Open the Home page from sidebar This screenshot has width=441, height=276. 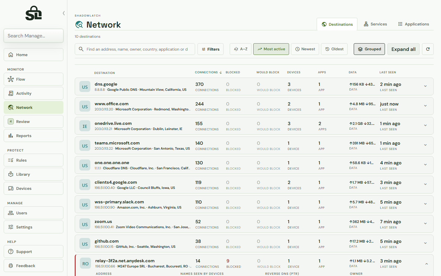(33, 55)
